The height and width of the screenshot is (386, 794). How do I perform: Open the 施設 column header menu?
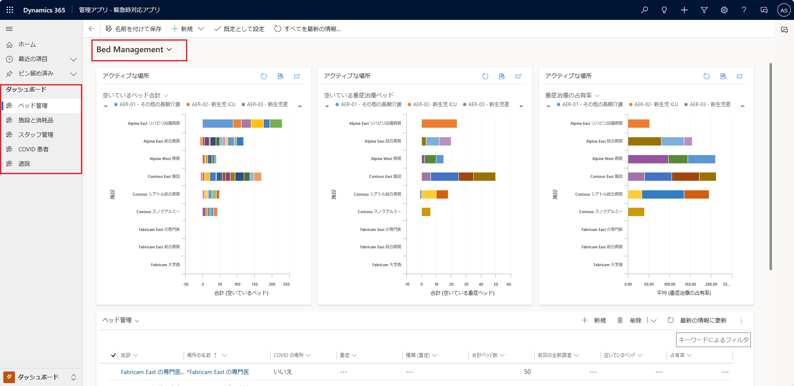(129, 355)
